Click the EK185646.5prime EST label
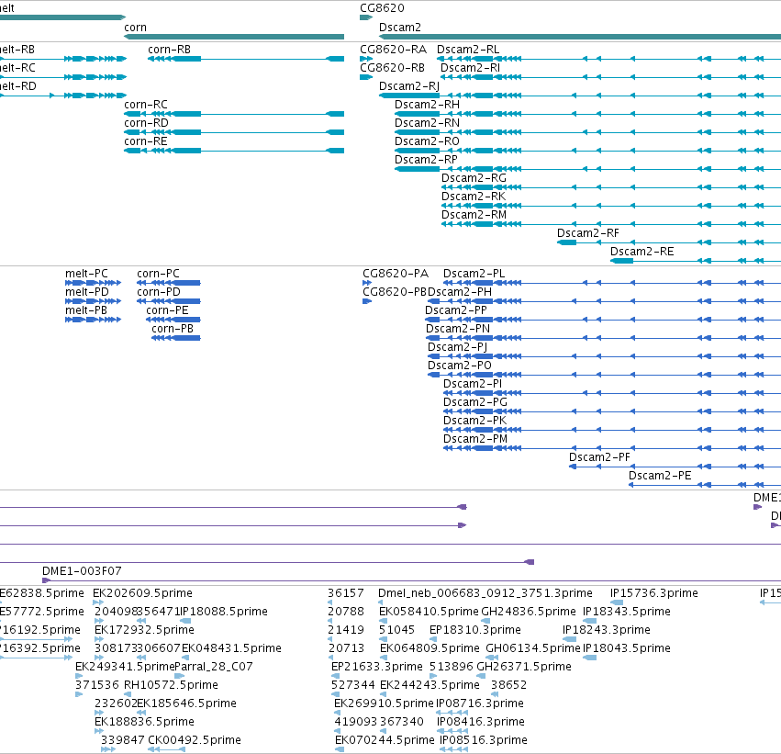Viewport: 781px width, 754px height. point(187,703)
